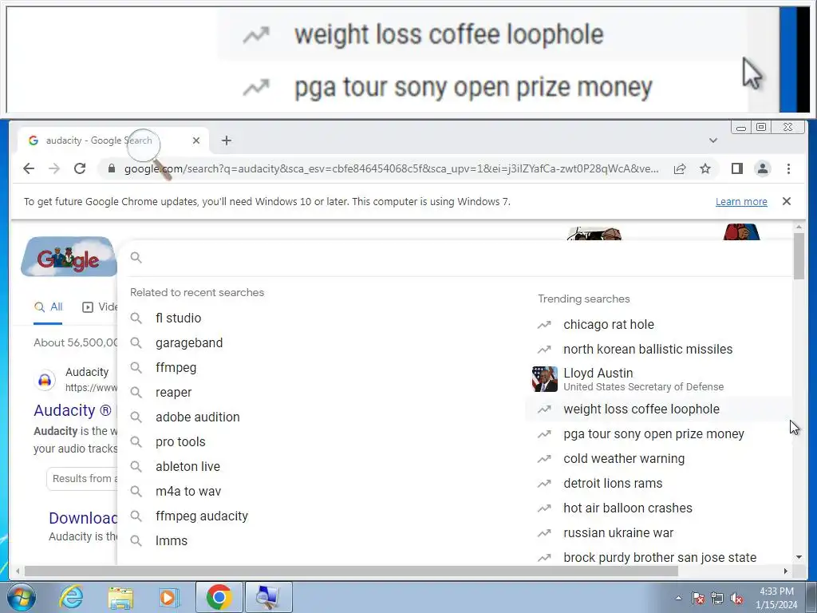
Task: Click the vertical page scrollbar thumb
Action: click(x=799, y=256)
